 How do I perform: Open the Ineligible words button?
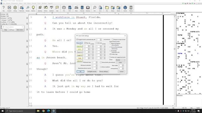coord(92,72)
